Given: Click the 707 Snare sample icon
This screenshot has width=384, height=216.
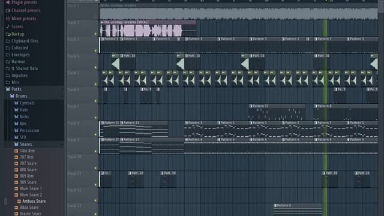Looking at the screenshot, I should [16, 163].
